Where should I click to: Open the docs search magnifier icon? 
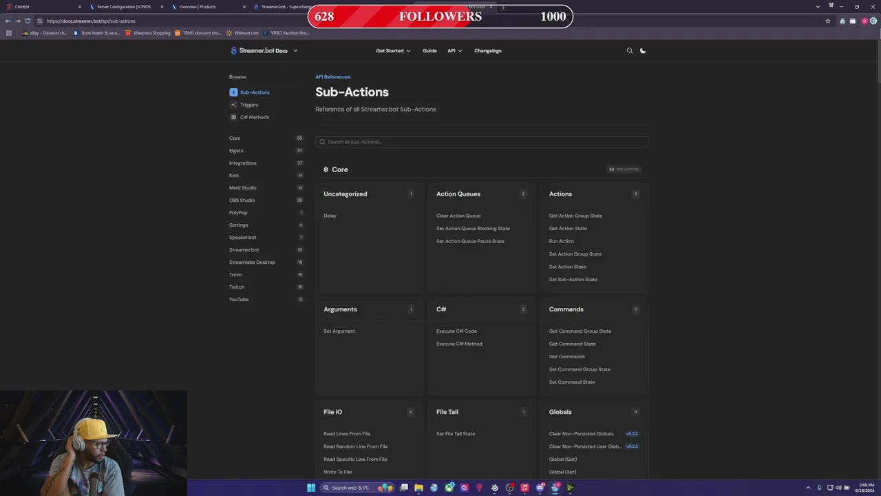629,50
